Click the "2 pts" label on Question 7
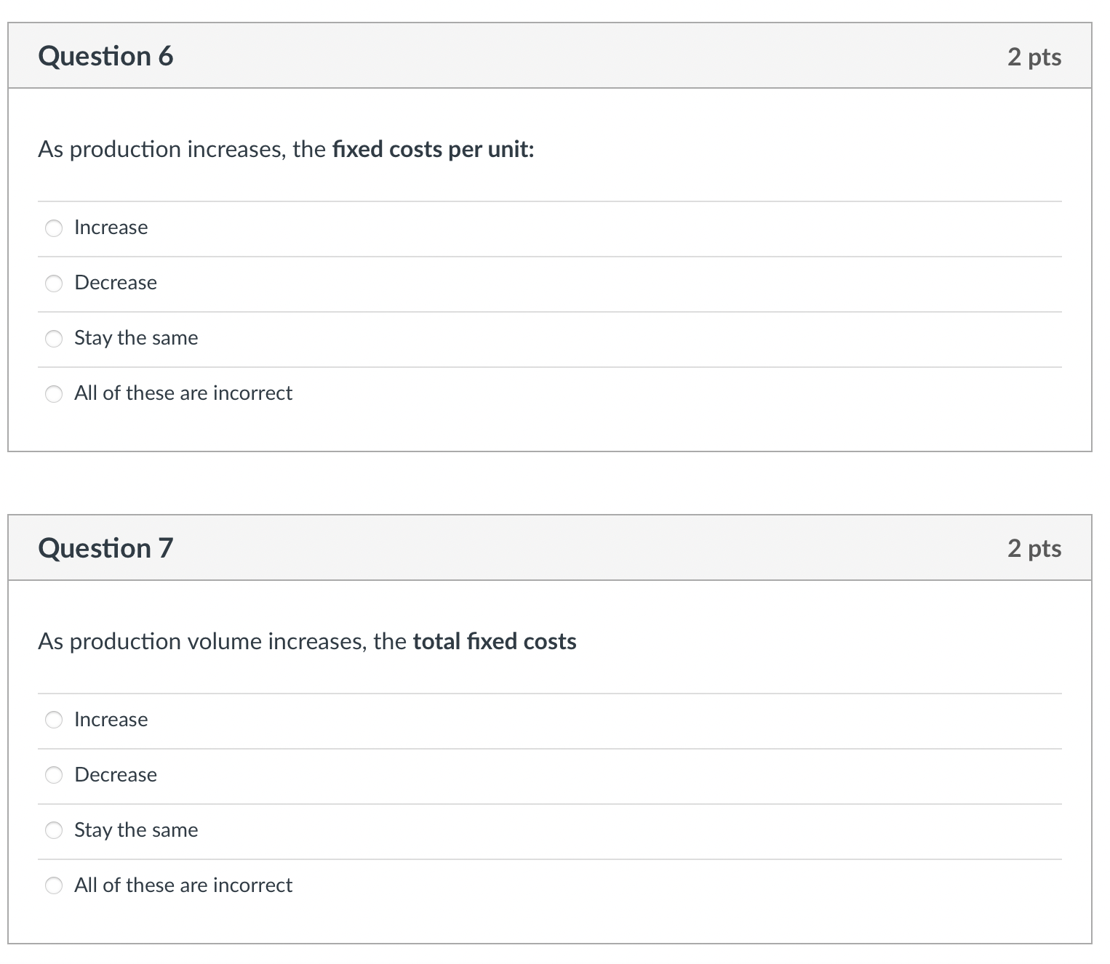Viewport: 1110px width, 964px height. click(x=1034, y=549)
